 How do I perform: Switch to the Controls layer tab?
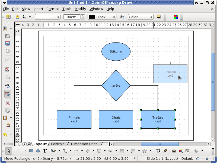point(58,144)
